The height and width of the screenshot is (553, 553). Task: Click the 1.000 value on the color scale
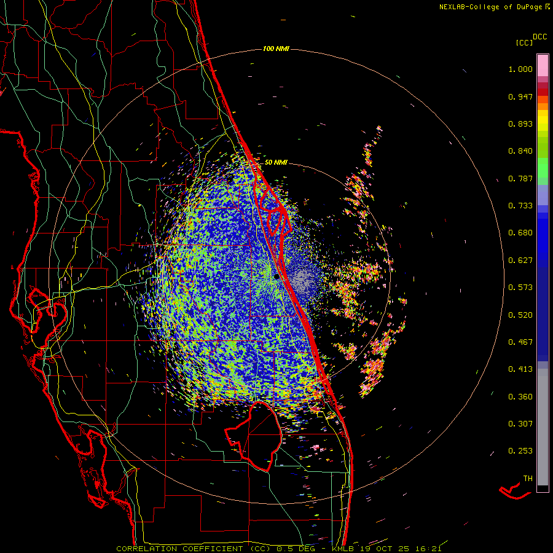point(520,69)
